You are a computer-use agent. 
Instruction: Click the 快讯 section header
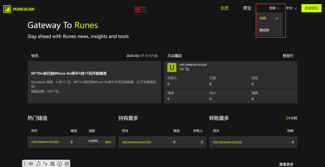coord(35,56)
